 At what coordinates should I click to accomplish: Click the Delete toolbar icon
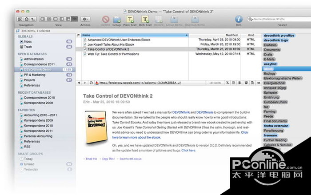(105, 20)
